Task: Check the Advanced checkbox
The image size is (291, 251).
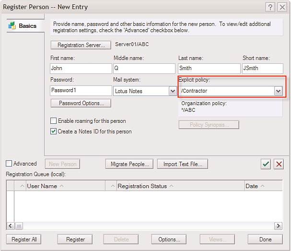Action: (x=9, y=164)
